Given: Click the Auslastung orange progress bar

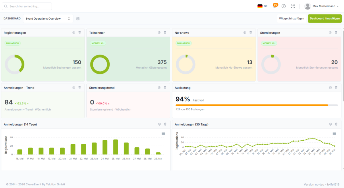Looking at the screenshot, I should [252, 105].
